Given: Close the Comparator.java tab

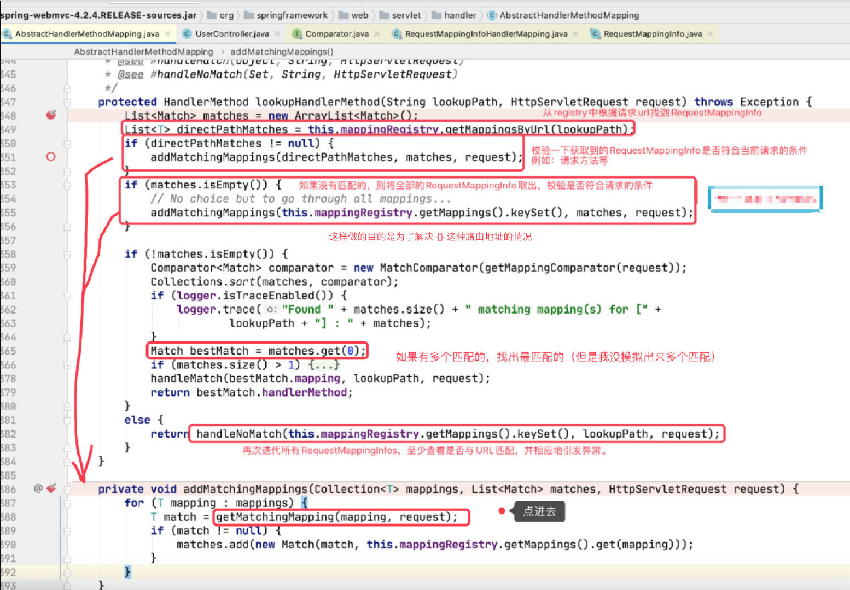Looking at the screenshot, I should 377,34.
